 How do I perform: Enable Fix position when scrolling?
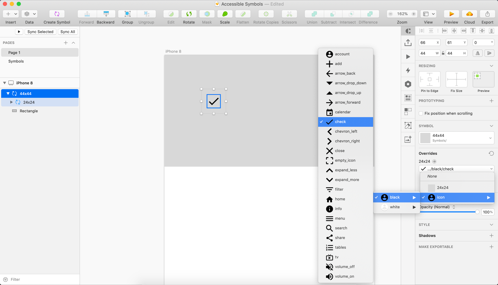click(420, 113)
